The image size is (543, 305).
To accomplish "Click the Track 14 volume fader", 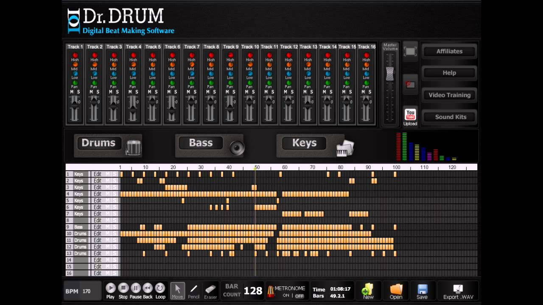I will coord(327,102).
